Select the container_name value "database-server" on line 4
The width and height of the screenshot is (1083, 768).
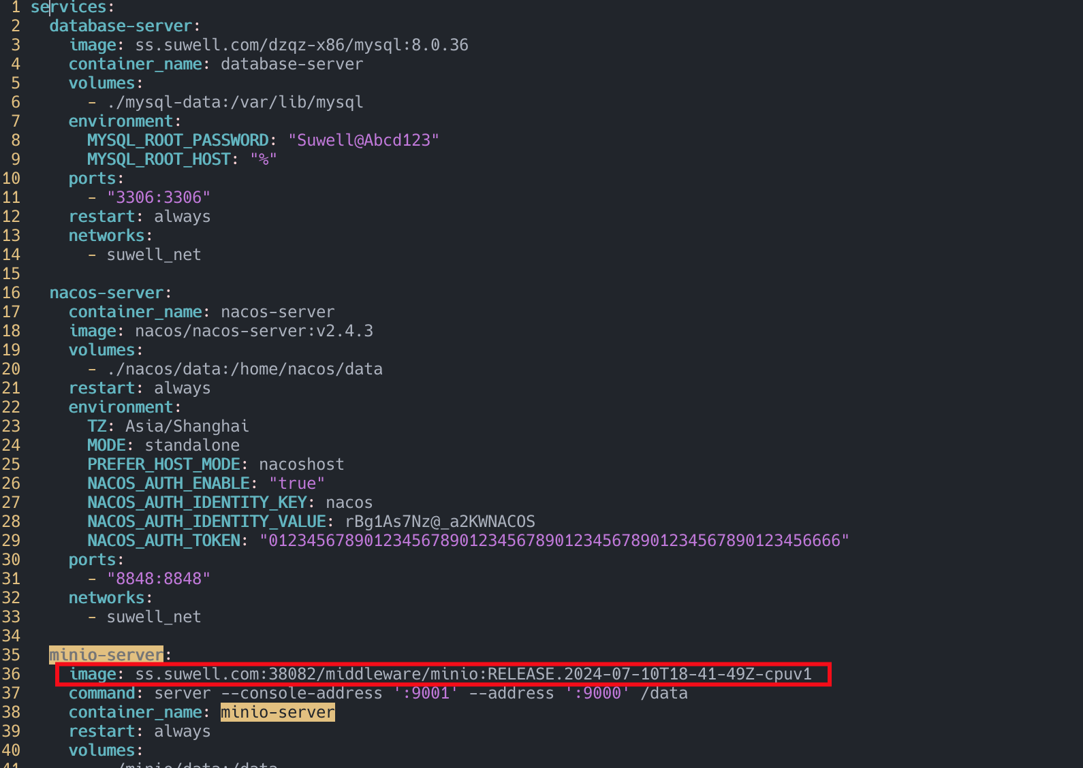tap(292, 64)
